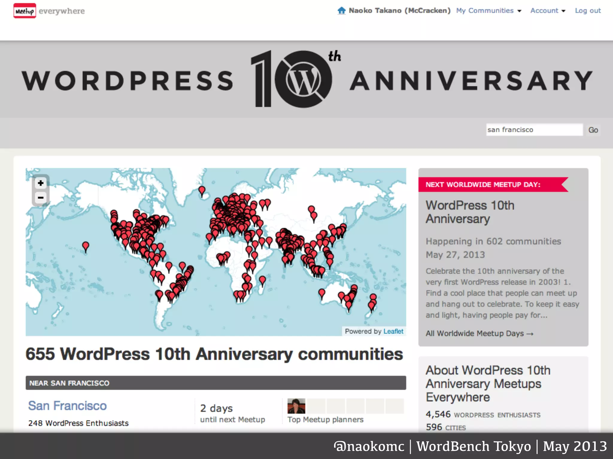
Task: Open the San Francisco community link
Action: [67, 406]
